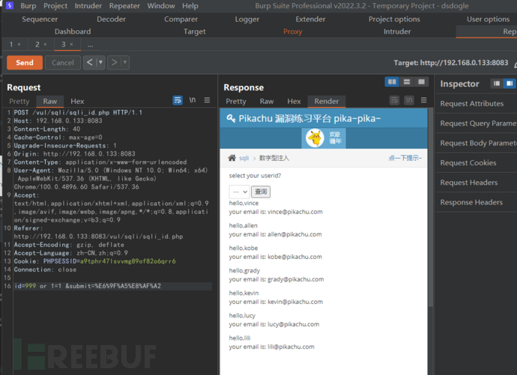Switch to the Decoder tab

coord(111,19)
